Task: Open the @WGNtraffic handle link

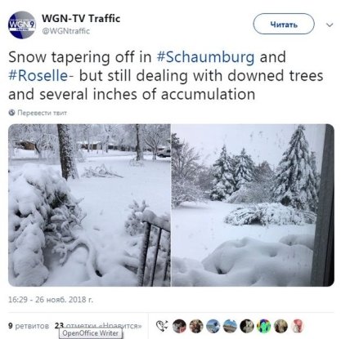Action: coord(65,31)
